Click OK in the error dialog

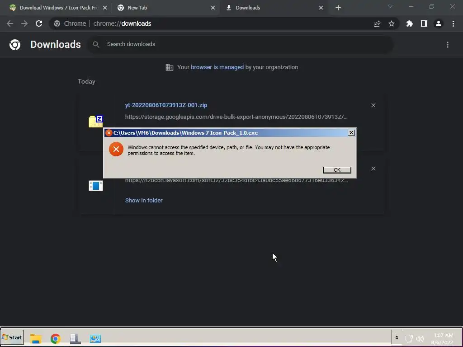(x=337, y=170)
